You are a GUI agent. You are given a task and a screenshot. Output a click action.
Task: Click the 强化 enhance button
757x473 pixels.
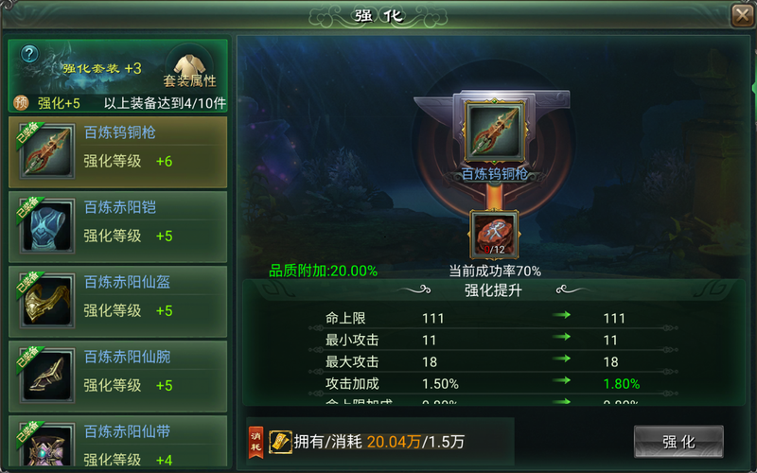(678, 442)
